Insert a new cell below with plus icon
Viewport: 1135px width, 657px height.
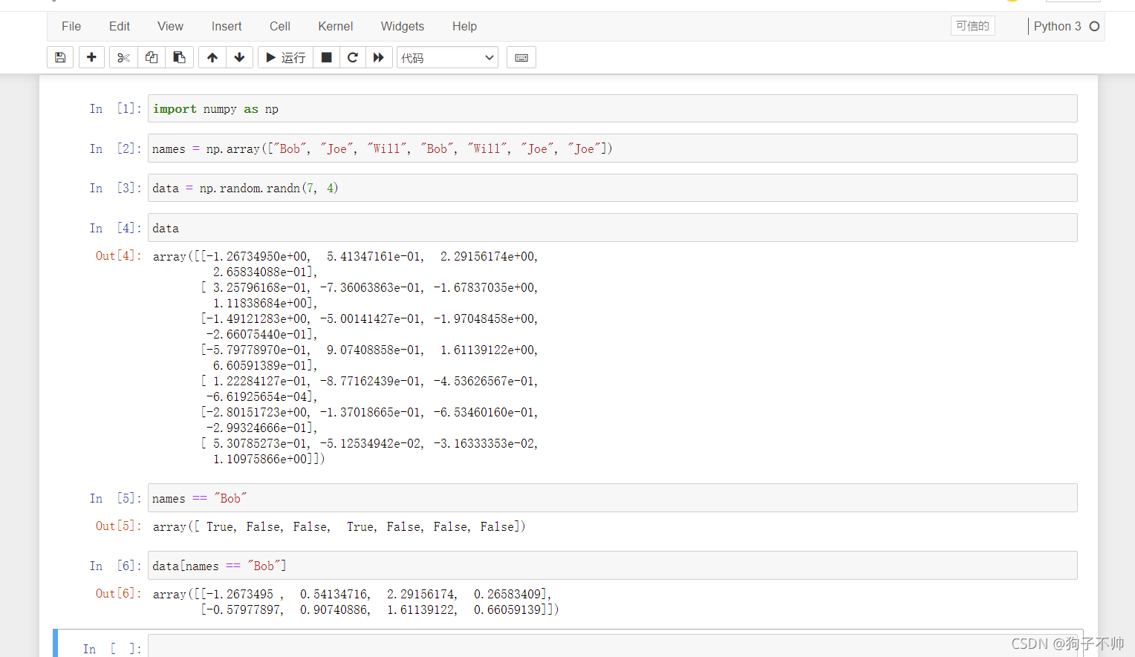click(x=91, y=57)
